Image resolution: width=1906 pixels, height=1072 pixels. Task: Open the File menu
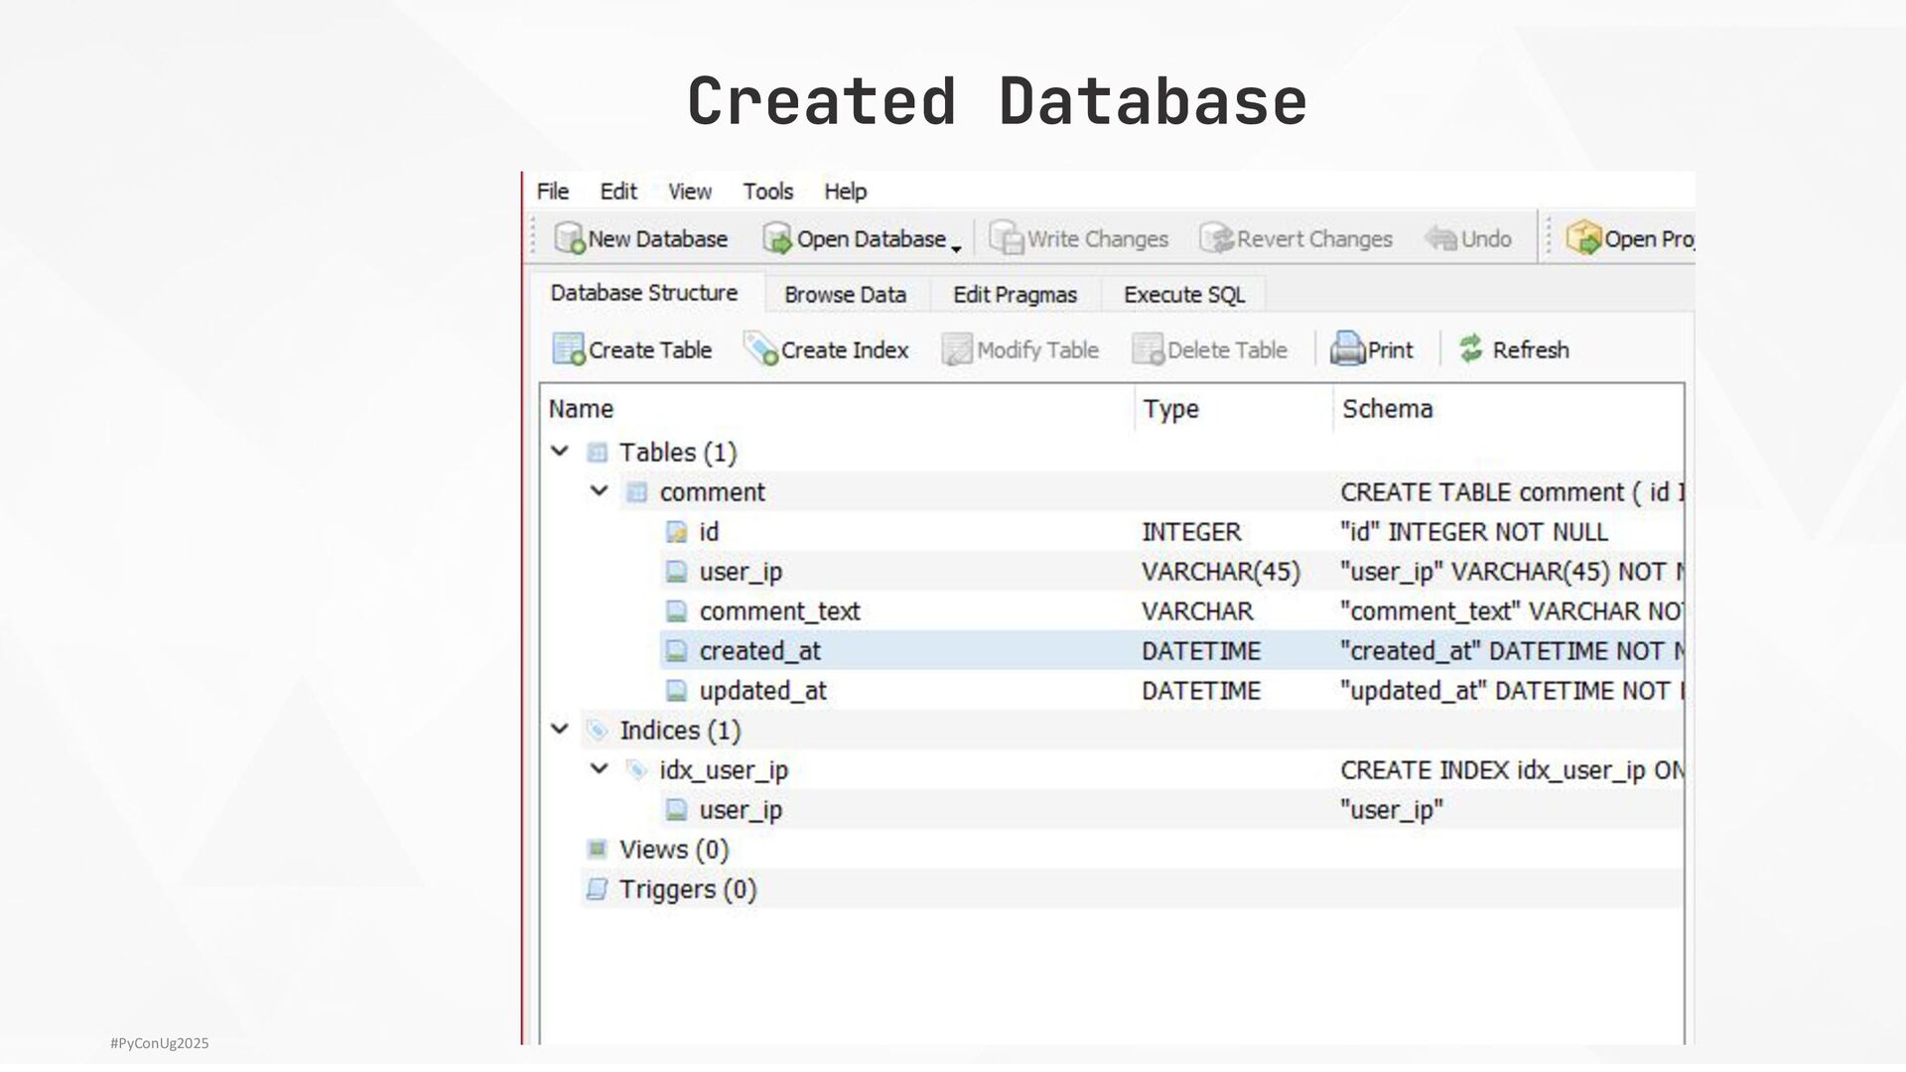tap(553, 192)
